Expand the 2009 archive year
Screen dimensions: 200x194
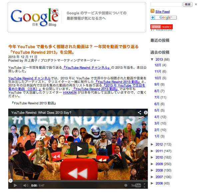coord(152,164)
